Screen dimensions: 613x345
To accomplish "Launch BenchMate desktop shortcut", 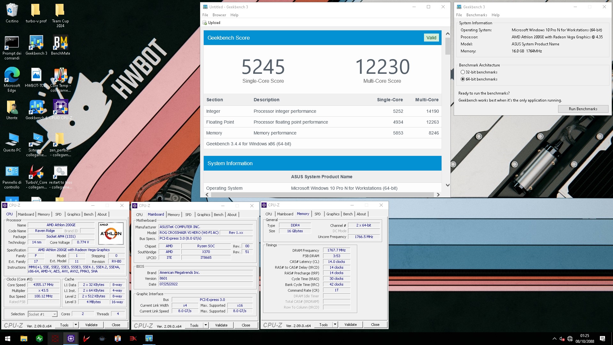I will [60, 45].
